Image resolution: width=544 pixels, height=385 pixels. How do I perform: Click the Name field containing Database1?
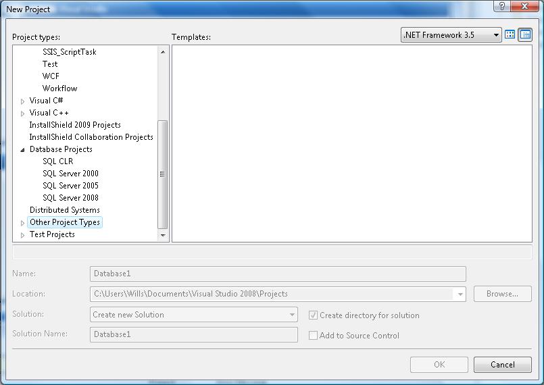coord(278,274)
